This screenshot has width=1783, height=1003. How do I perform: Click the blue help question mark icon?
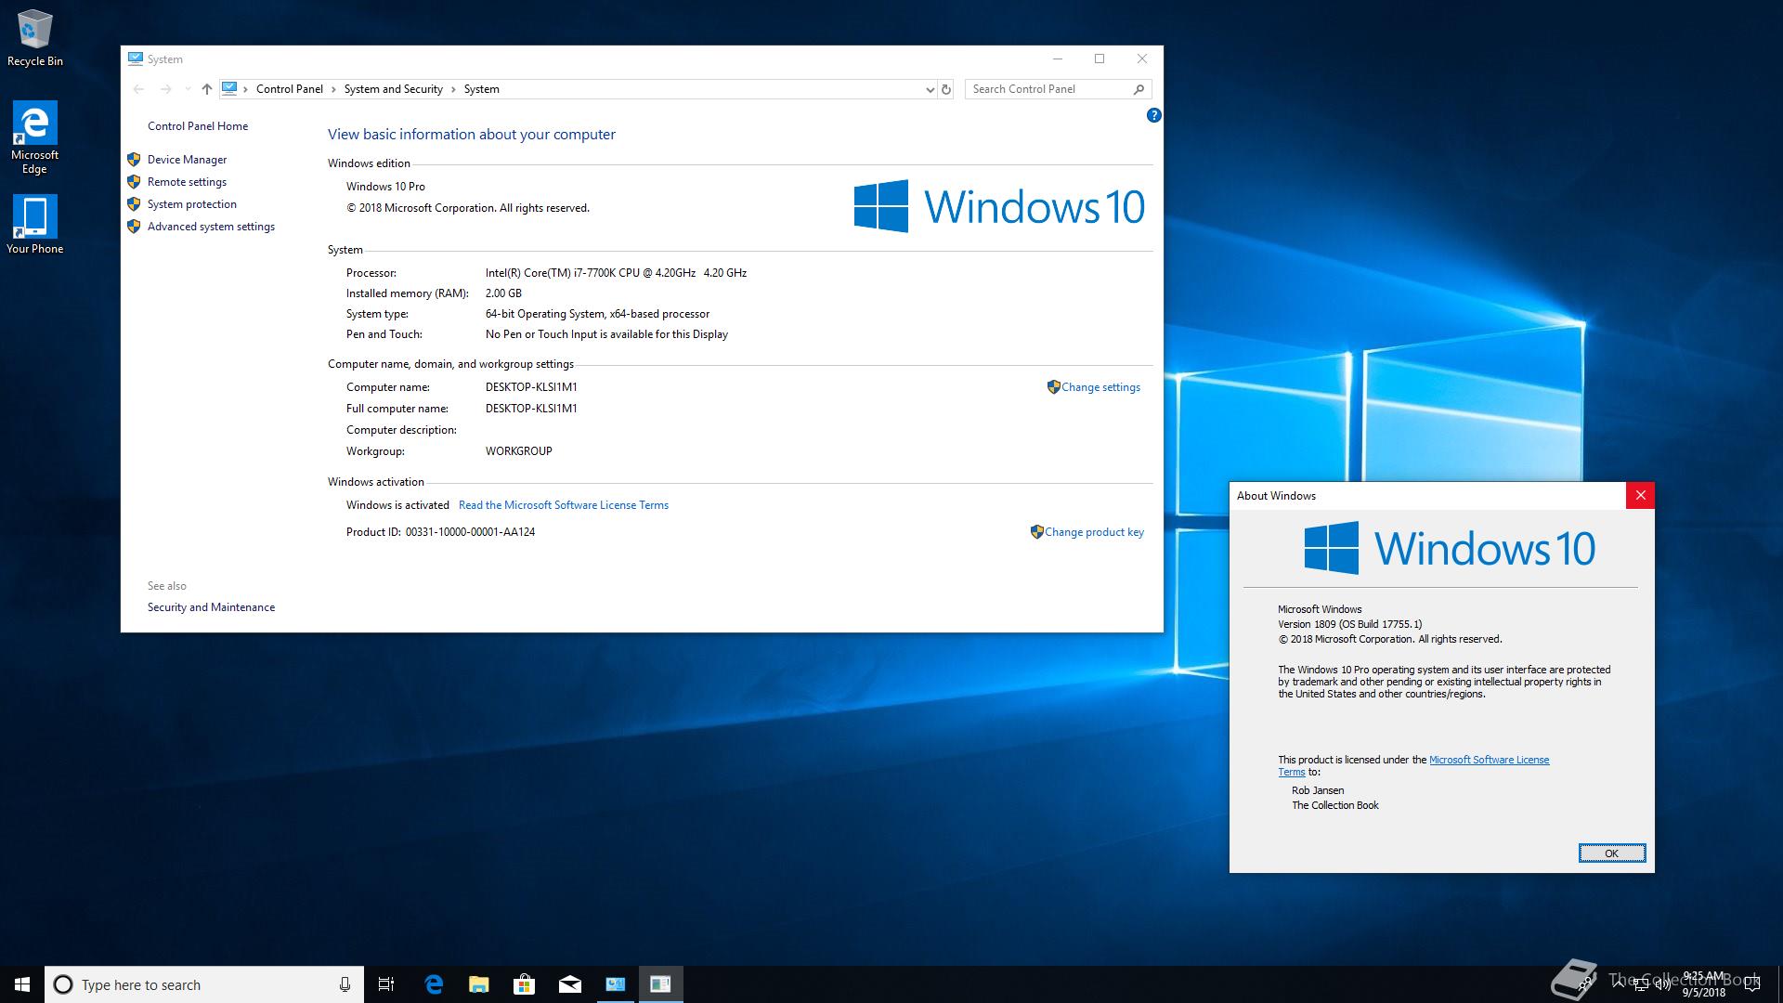click(1153, 115)
